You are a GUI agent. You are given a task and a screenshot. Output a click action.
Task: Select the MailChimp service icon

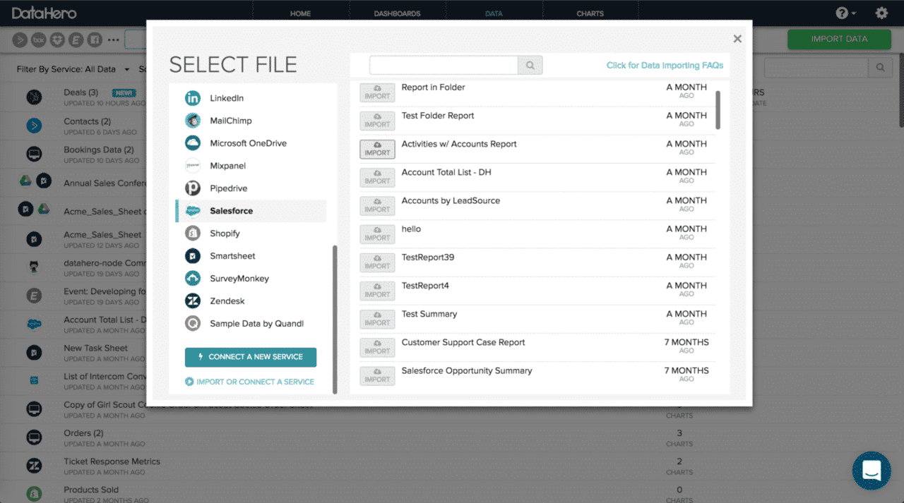click(x=192, y=121)
